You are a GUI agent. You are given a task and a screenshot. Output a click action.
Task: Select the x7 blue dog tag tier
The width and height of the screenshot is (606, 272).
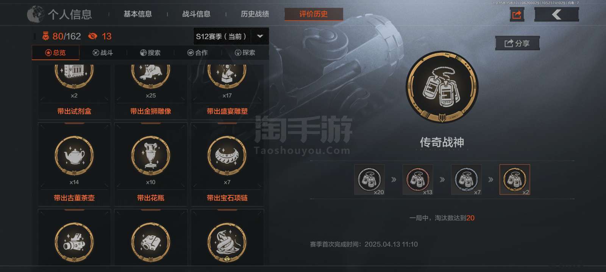tap(466, 179)
